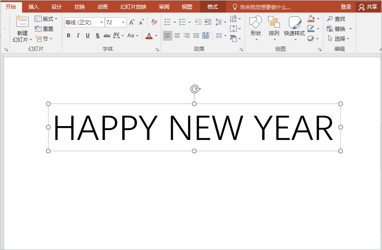This screenshot has height=250, width=382.
Task: Click 查找 find button
Action: pyautogui.click(x=336, y=19)
